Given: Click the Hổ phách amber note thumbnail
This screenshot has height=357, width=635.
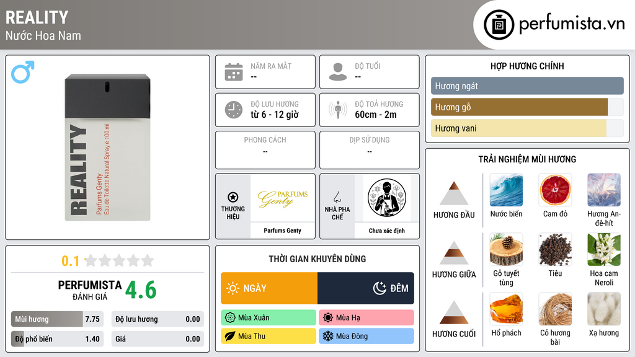Looking at the screenshot, I should [506, 309].
